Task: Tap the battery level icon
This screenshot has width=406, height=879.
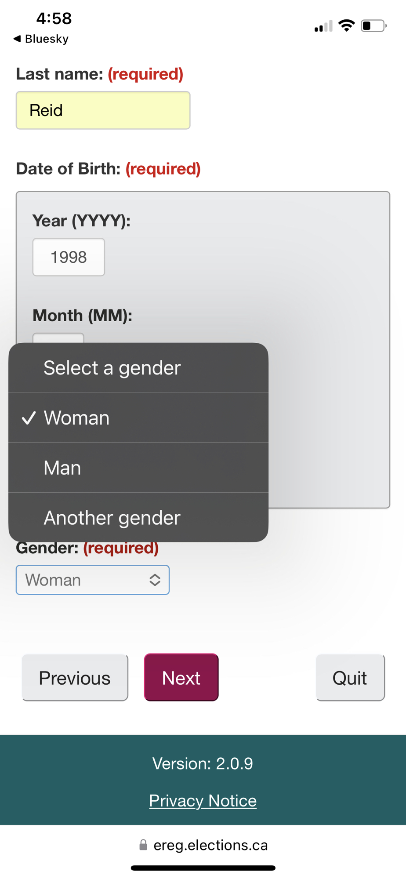Action: click(x=373, y=26)
